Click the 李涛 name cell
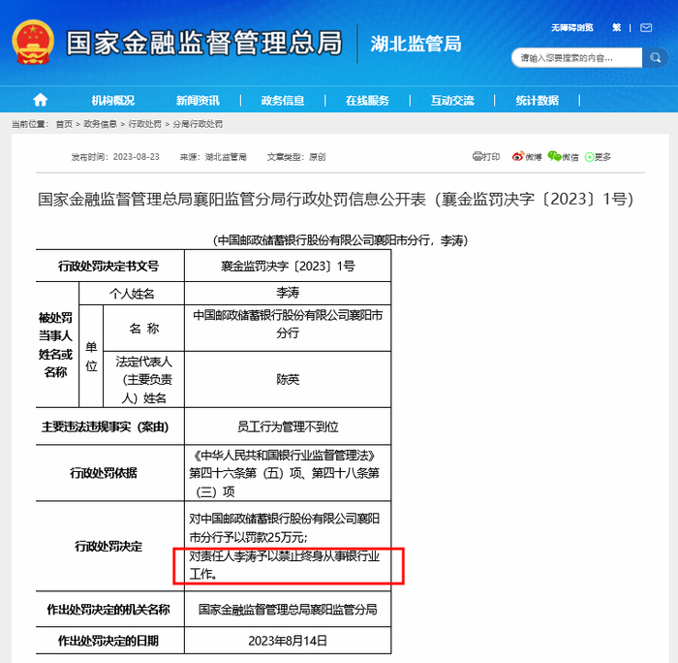Viewport: 678px width, 663px height. pos(288,293)
